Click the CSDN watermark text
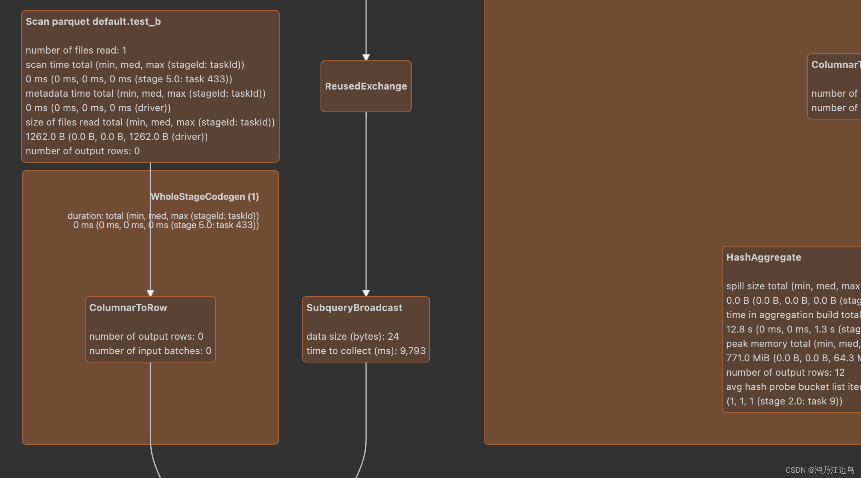The image size is (861, 478). [x=819, y=470]
